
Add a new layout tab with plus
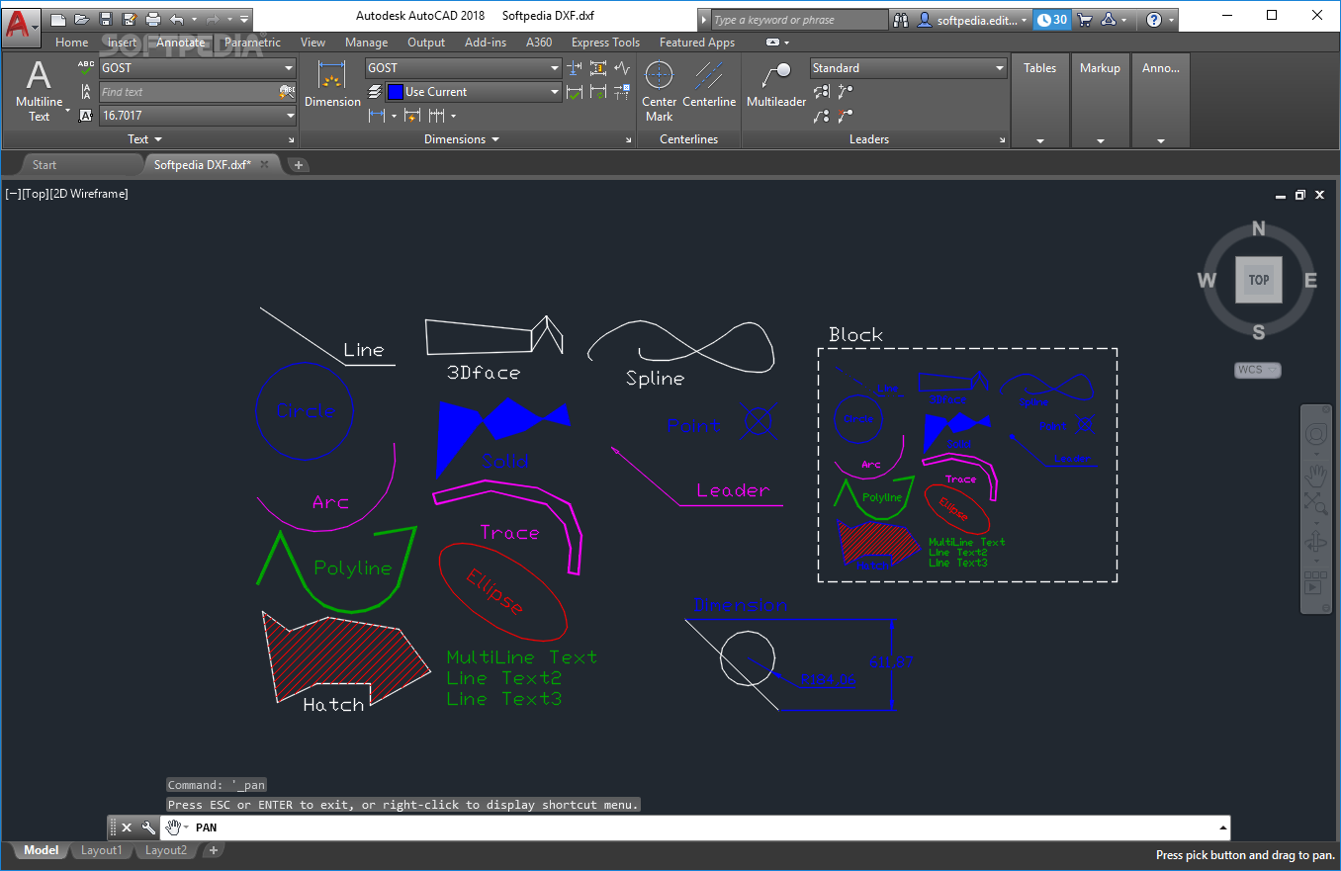(x=213, y=850)
